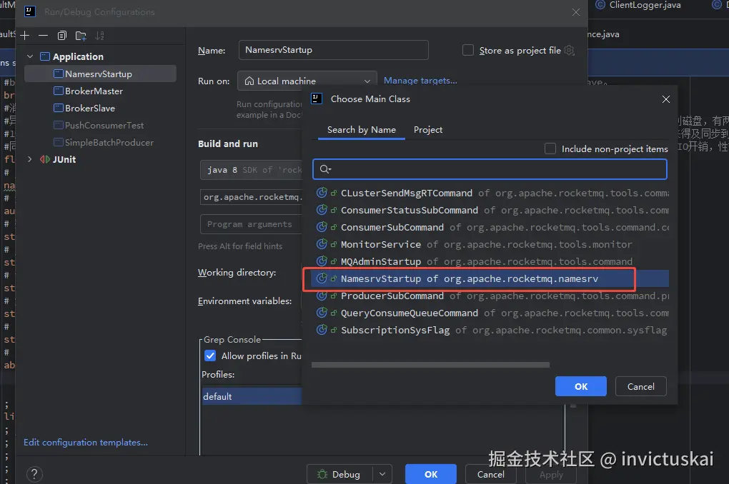Screen dimensions: 729x484
Task: Expand the JUnit tree node
Action: tap(30, 159)
